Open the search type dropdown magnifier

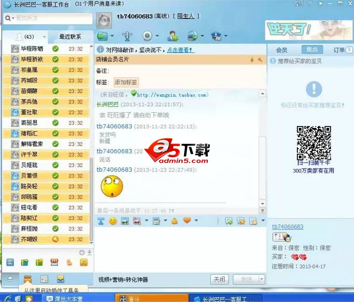click(x=9, y=18)
